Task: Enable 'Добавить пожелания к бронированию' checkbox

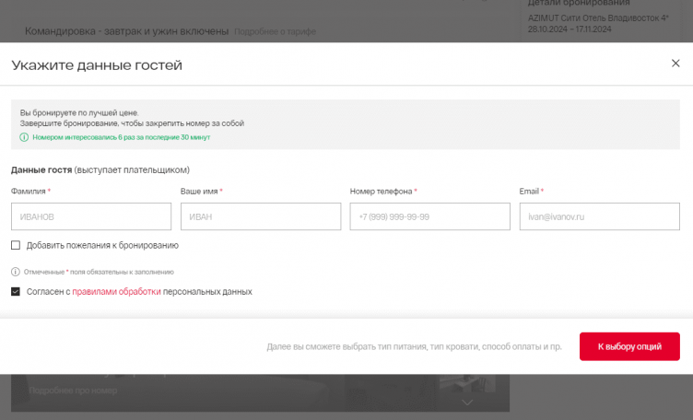Action: (16, 246)
